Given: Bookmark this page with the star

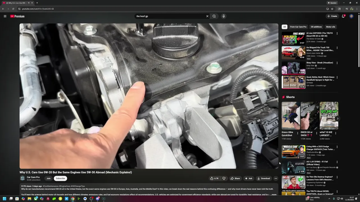Looking at the screenshot, I should pos(332,9).
